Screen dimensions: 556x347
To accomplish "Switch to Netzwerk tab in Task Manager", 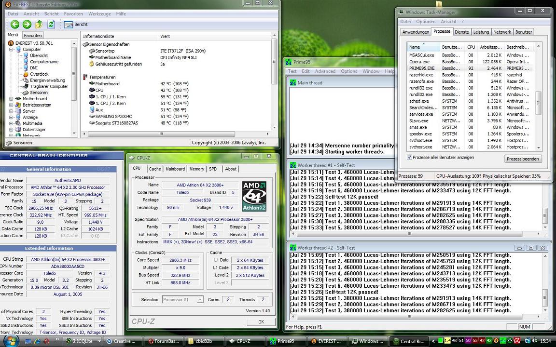I will tap(502, 32).
